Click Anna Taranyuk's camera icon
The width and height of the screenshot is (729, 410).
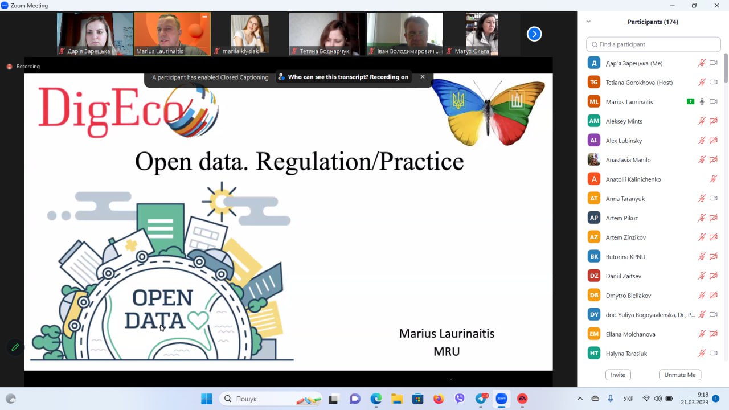(713, 198)
